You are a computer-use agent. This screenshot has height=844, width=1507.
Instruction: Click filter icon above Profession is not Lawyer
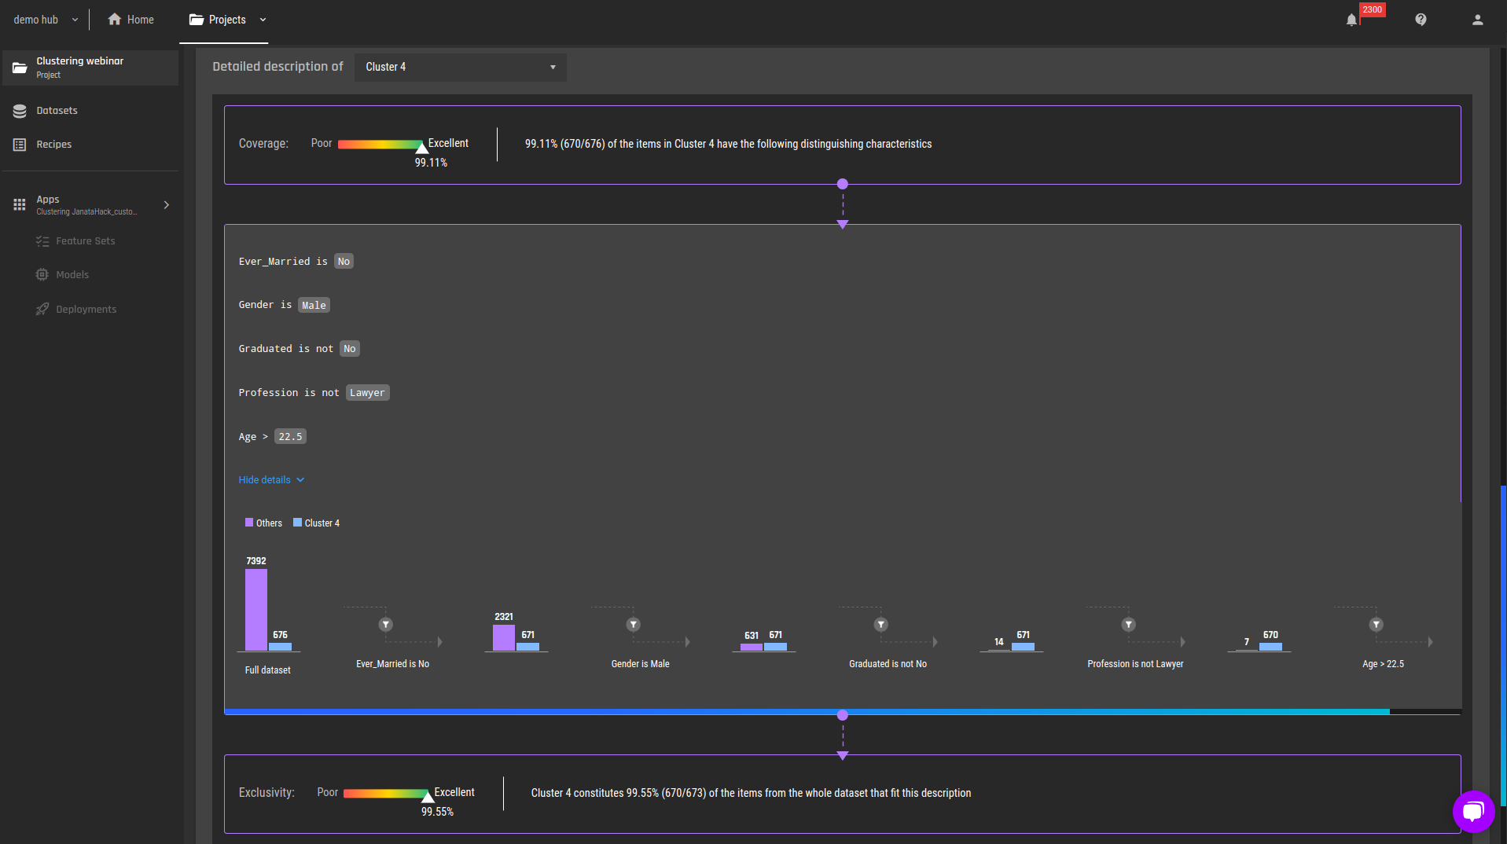click(x=1129, y=625)
